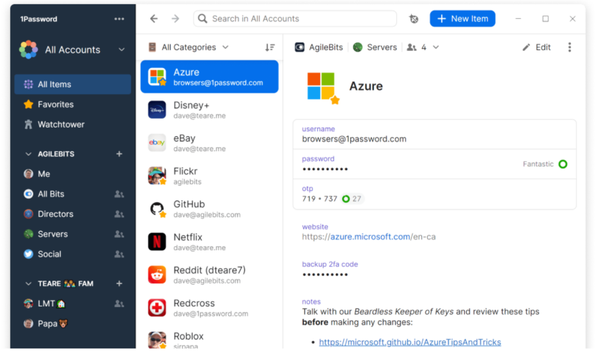Click the sort order icon in item list

(x=270, y=47)
